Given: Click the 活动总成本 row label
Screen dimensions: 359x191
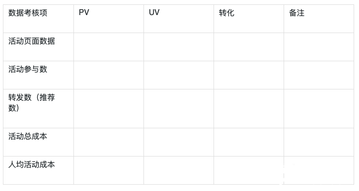Looking at the screenshot, I should pyautogui.click(x=38, y=142).
